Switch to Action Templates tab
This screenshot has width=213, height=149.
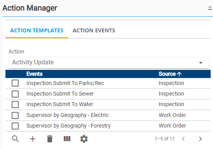click(x=37, y=30)
